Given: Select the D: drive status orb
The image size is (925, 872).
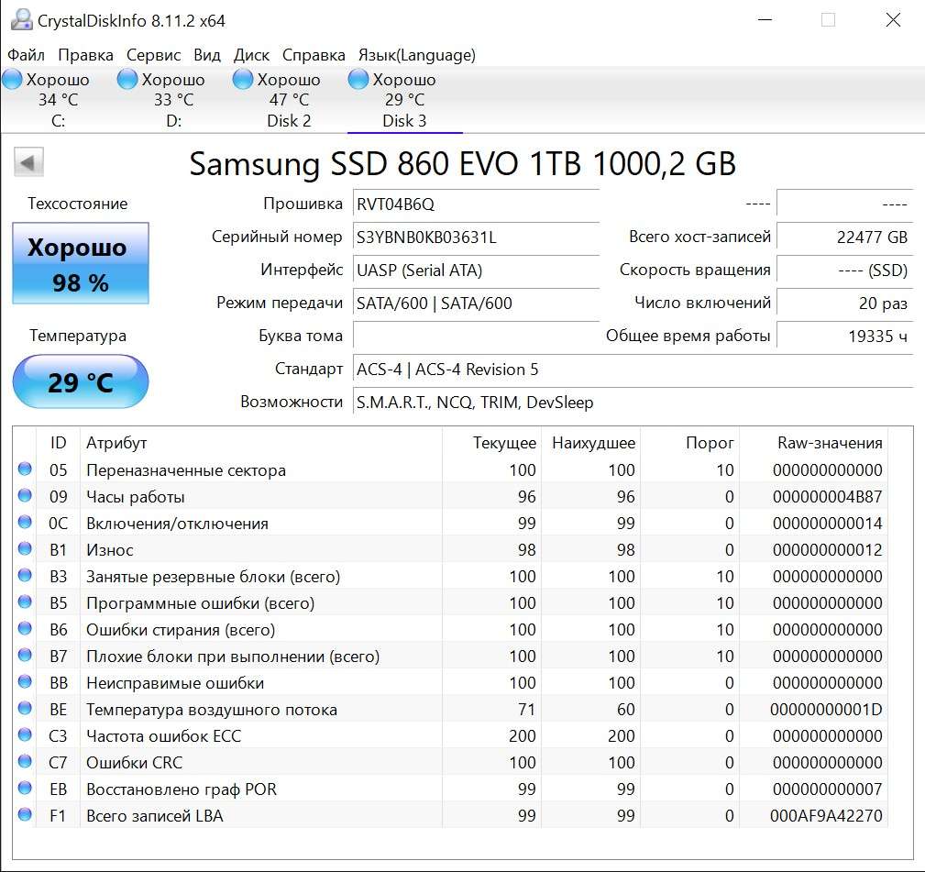Looking at the screenshot, I should (127, 79).
